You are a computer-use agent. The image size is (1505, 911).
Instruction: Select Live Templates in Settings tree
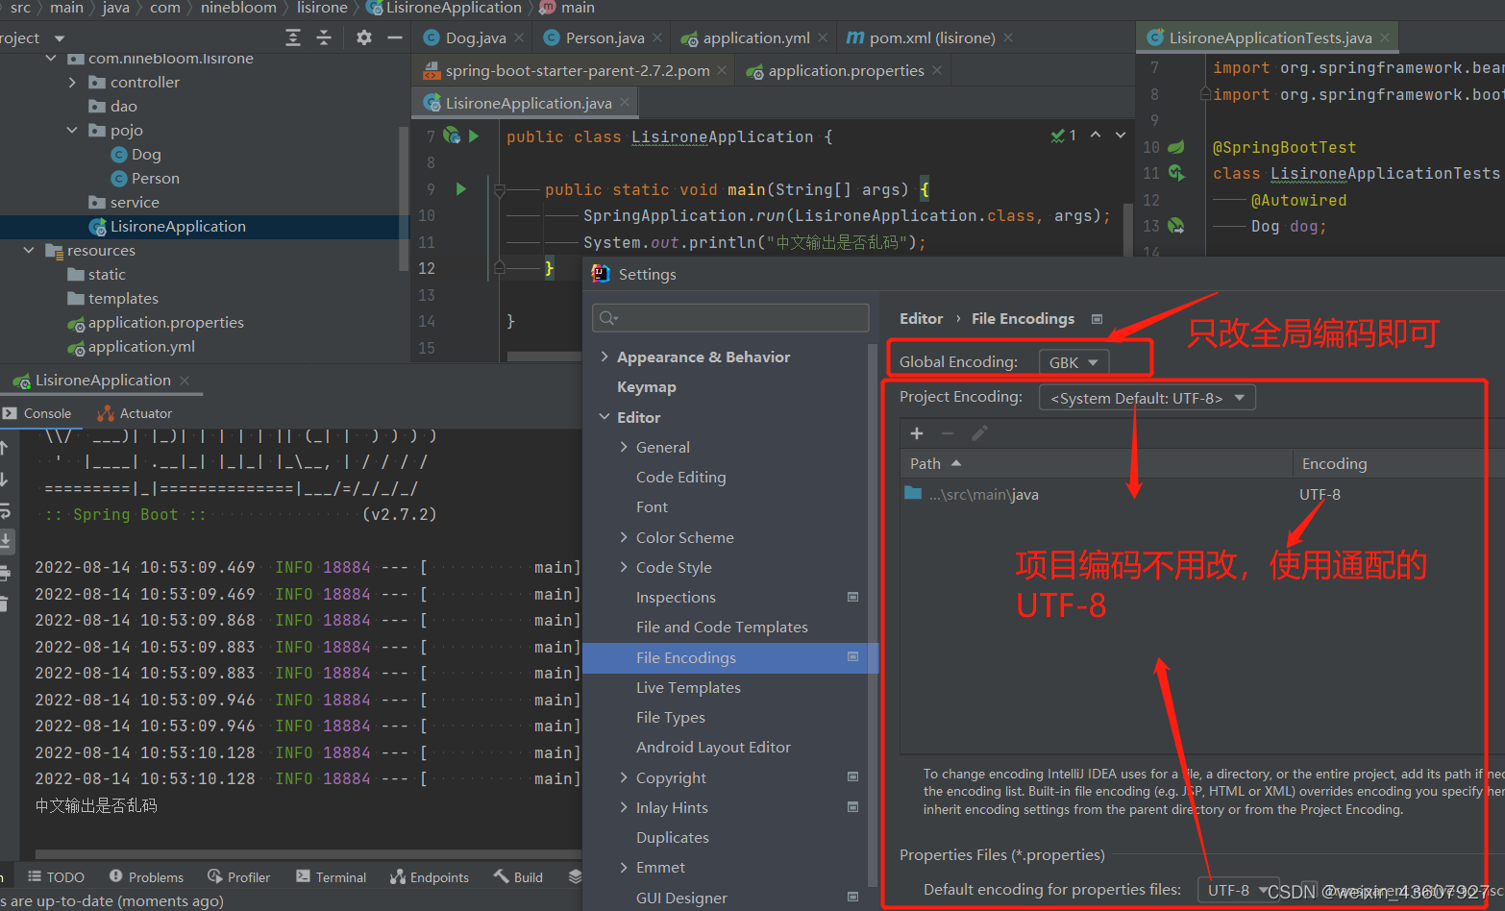coord(688,687)
